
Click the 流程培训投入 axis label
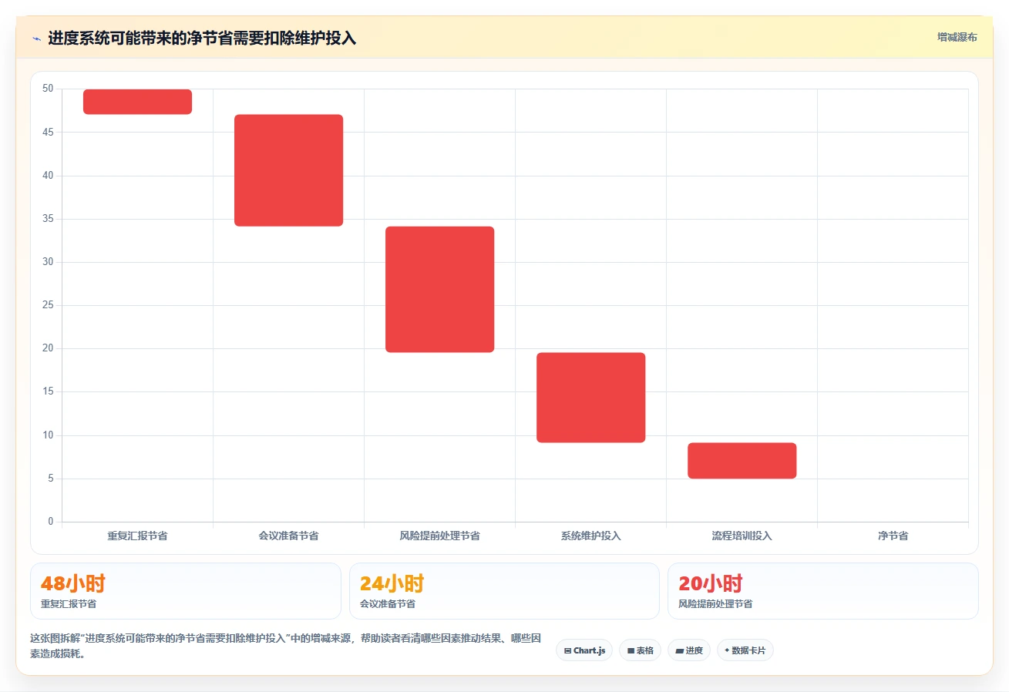(x=742, y=536)
